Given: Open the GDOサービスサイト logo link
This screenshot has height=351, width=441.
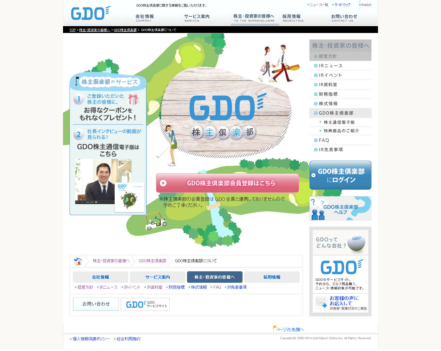Looking at the screenshot, I should [x=145, y=304].
